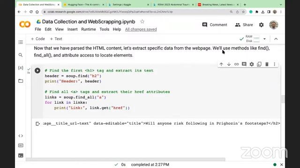Open the table of contents sidebar icon
300x168 pixels.
coord(21,42)
